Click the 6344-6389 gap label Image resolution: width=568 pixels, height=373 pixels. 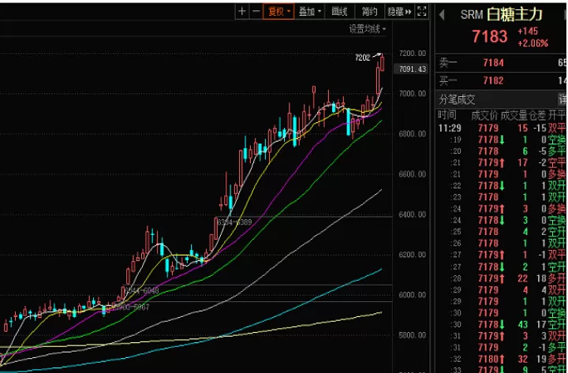pyautogui.click(x=235, y=222)
